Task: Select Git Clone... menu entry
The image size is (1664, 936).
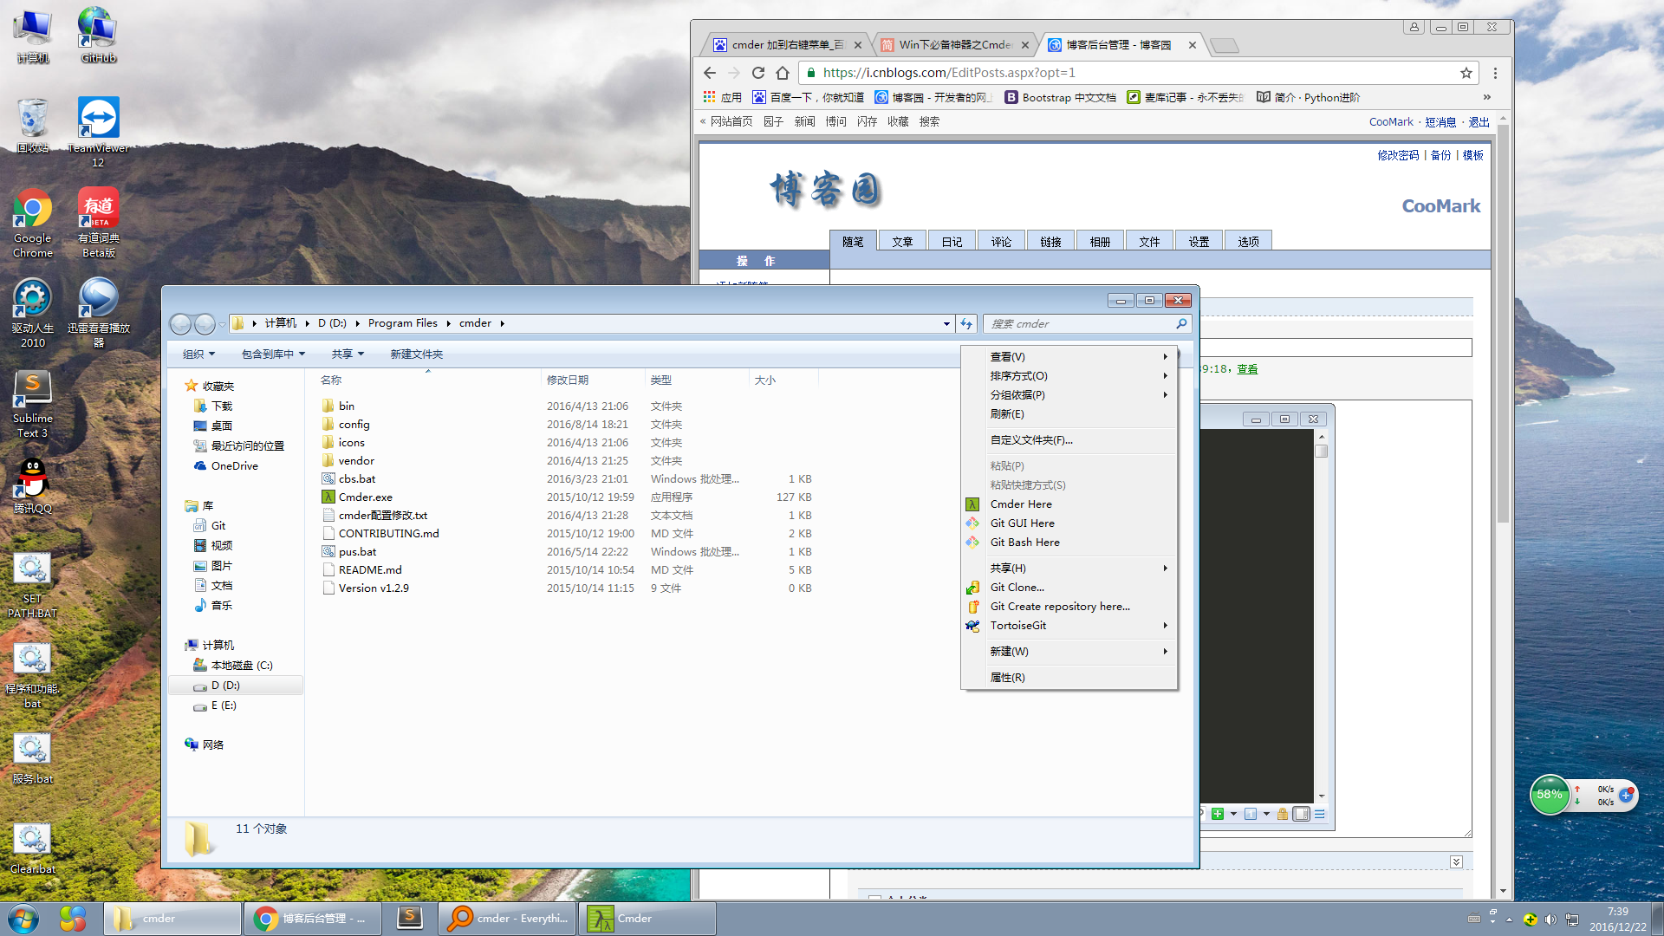Action: 1069,588
